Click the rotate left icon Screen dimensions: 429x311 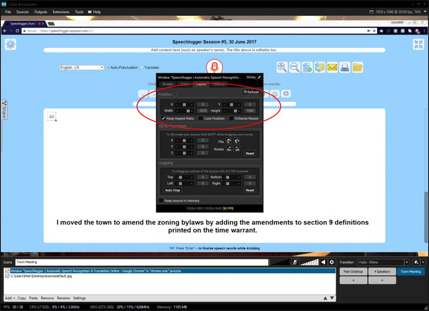click(229, 149)
